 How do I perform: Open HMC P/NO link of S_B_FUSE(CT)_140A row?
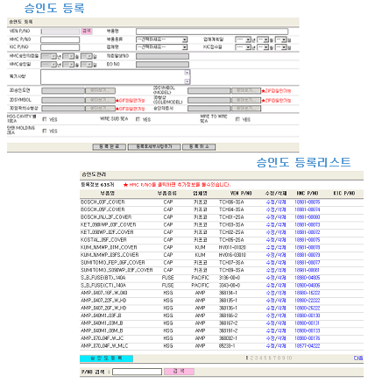[307, 285]
